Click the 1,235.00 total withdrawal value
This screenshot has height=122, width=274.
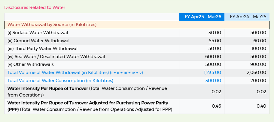(212, 73)
